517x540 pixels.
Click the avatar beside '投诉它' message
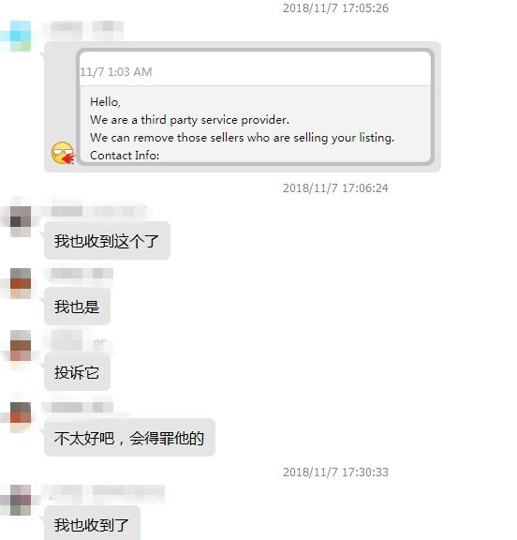coord(21,345)
